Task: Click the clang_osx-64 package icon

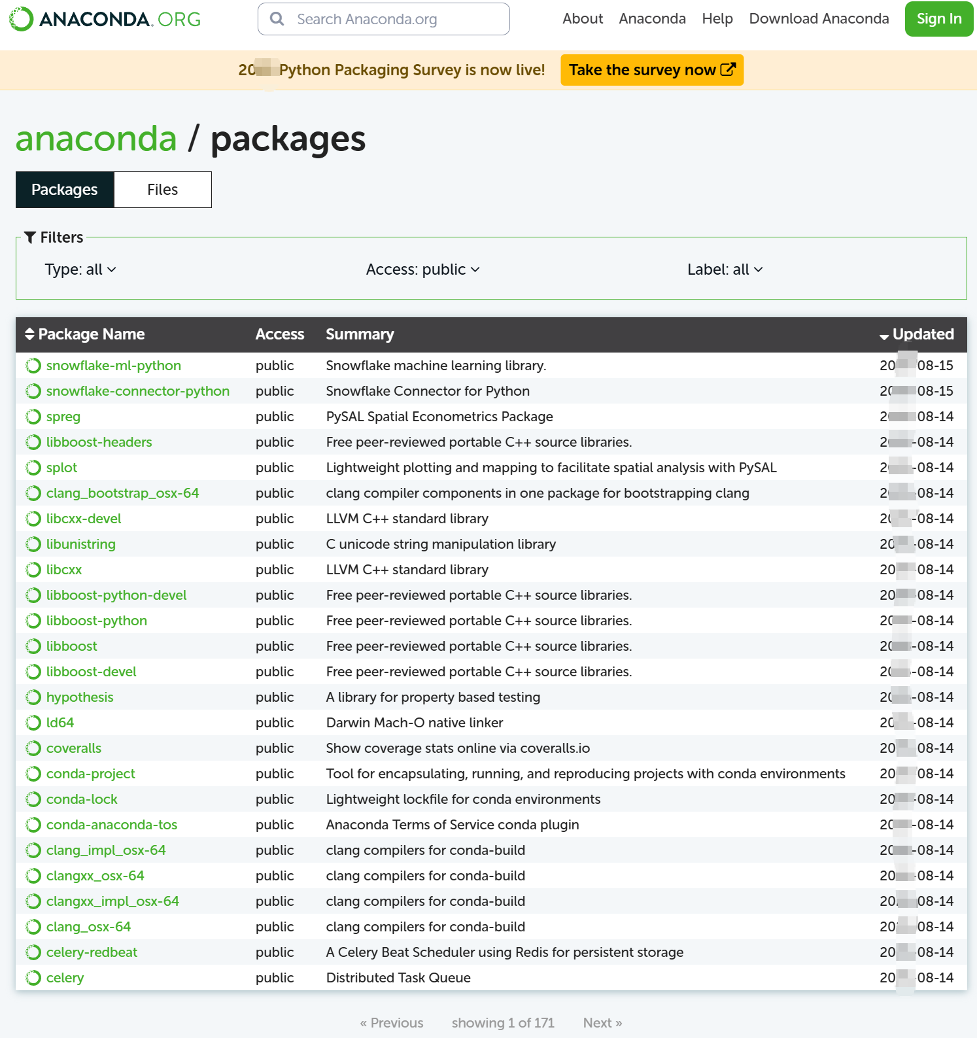Action: coord(33,927)
